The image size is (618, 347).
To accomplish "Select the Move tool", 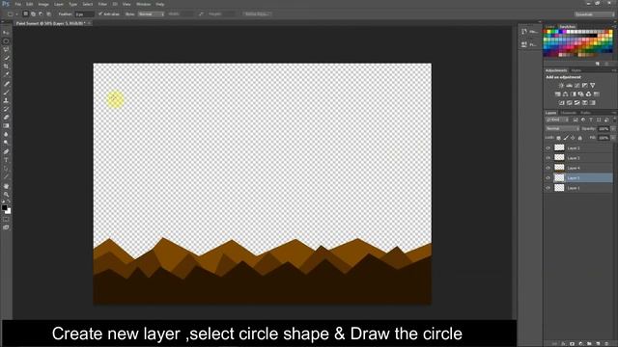I will (x=6, y=33).
